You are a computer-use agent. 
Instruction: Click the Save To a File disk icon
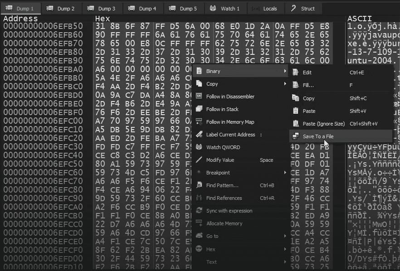coord(295,136)
